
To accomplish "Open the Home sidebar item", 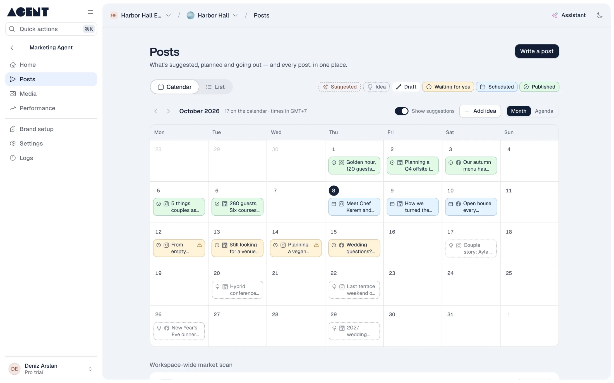I will coord(51,65).
